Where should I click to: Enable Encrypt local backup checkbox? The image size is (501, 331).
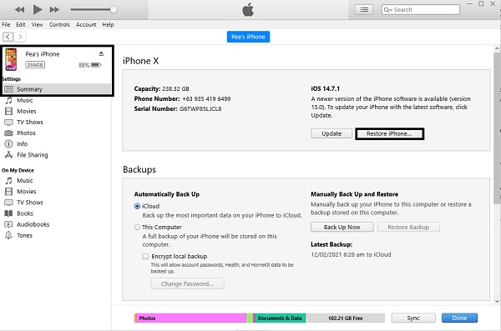tap(145, 256)
